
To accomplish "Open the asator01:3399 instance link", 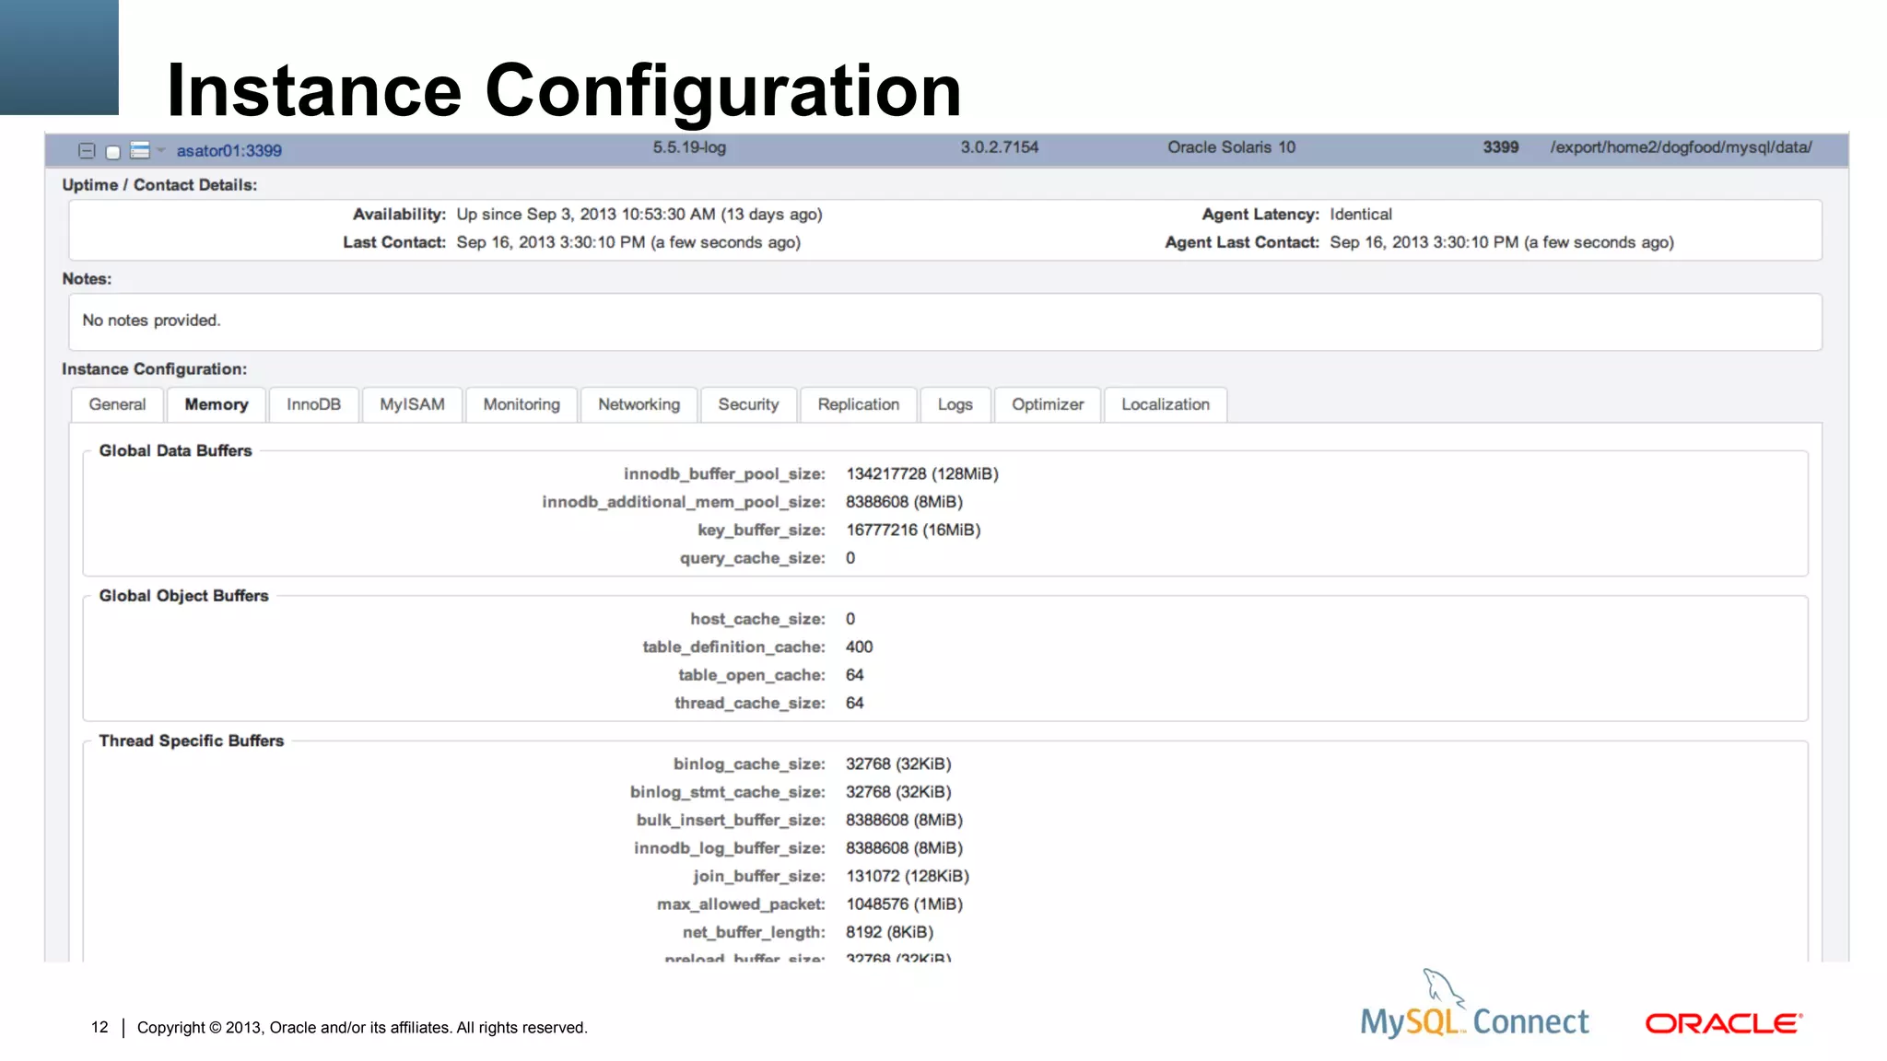I will click(x=229, y=151).
